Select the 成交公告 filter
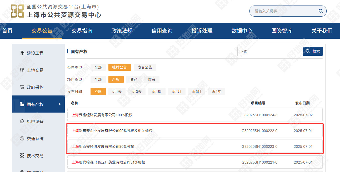Viewport: 340px width, 172px height. [x=145, y=67]
